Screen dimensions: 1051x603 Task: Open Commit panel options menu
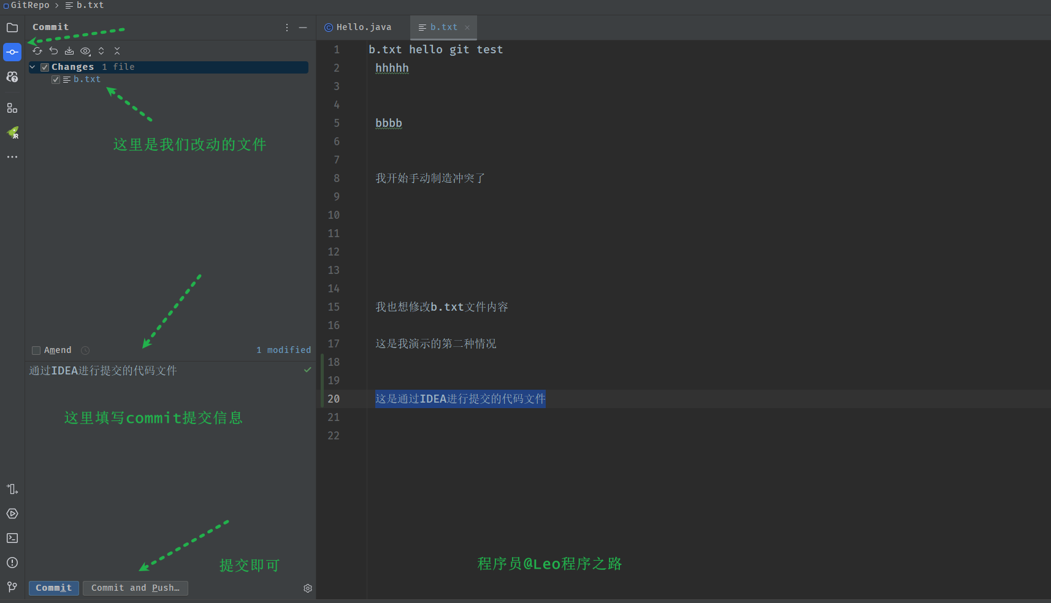point(287,28)
